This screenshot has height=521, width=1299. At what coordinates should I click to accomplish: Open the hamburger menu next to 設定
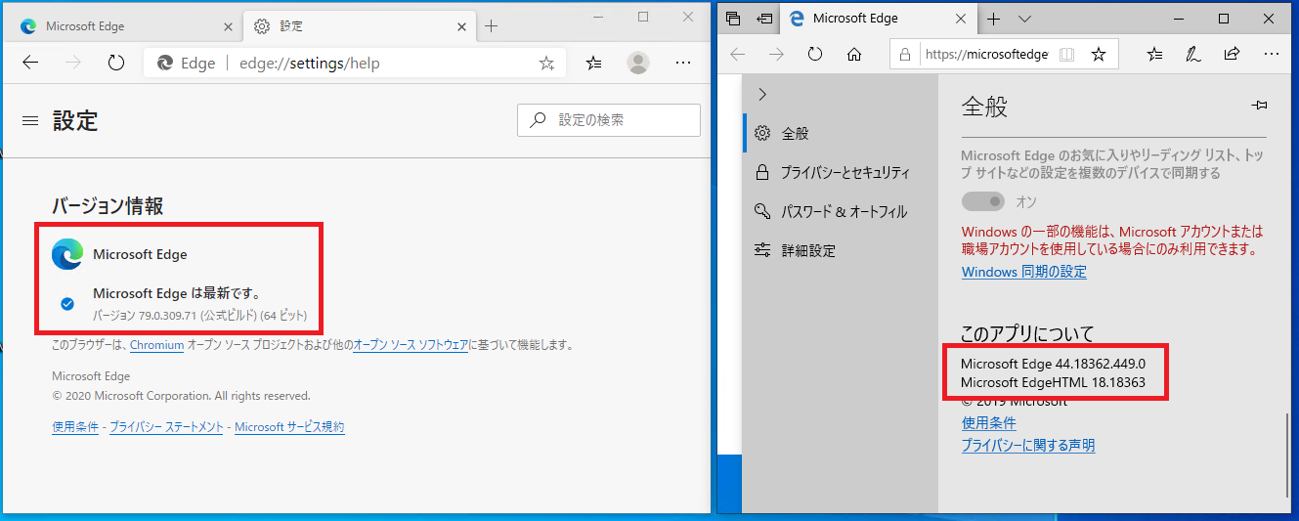(x=30, y=121)
